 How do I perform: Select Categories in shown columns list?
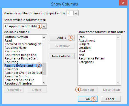click(x=86, y=62)
